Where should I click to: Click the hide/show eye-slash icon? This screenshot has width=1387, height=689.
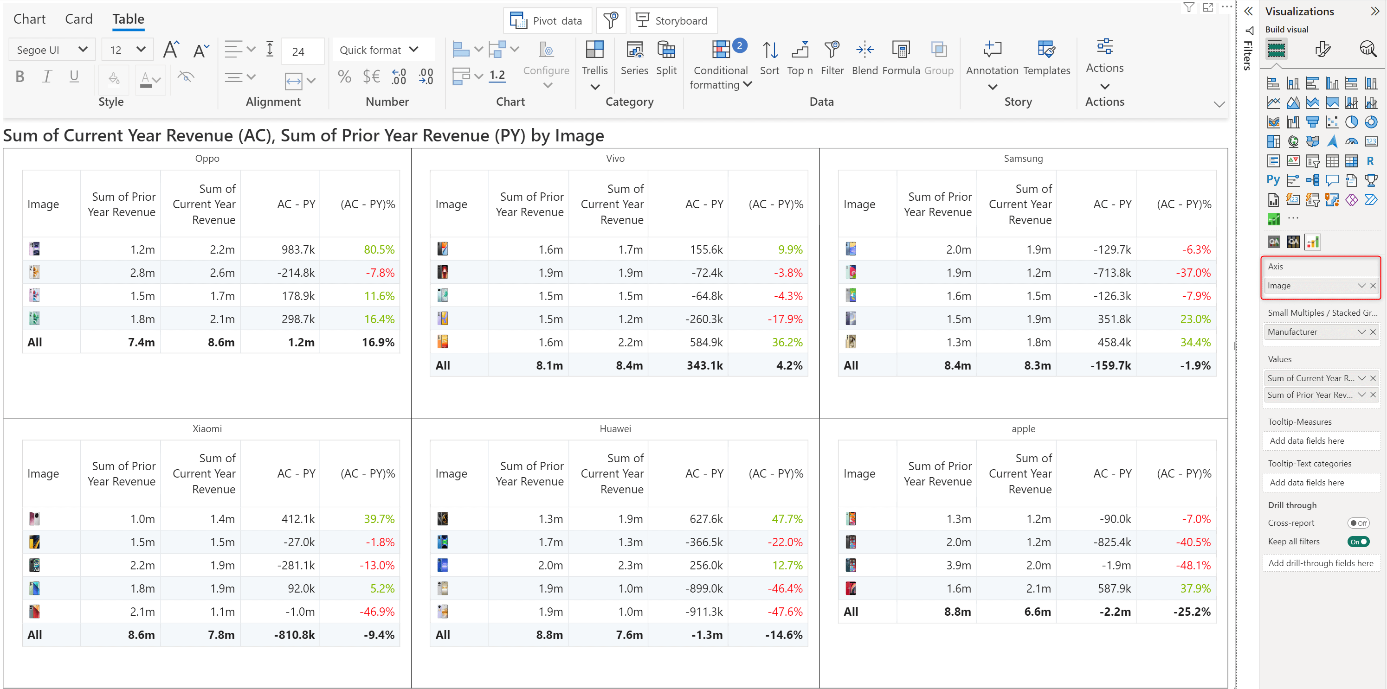(x=186, y=77)
